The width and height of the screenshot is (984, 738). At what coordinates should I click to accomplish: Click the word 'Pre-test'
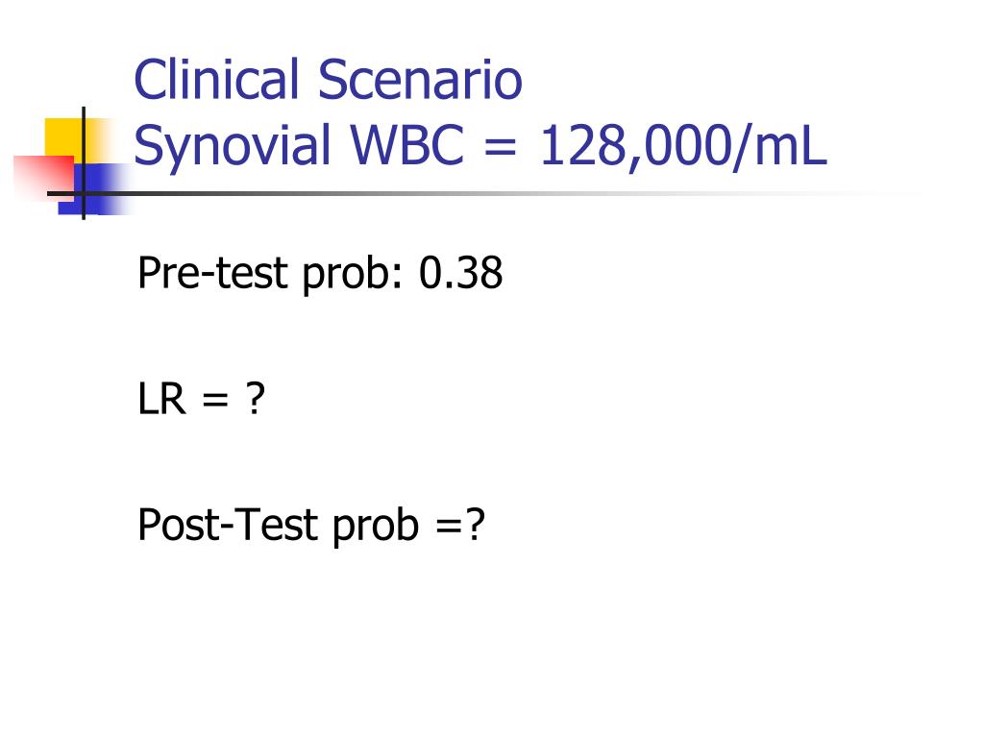tap(212, 274)
